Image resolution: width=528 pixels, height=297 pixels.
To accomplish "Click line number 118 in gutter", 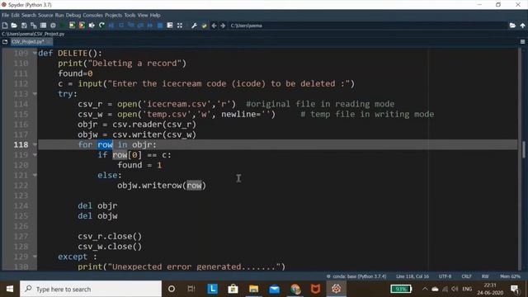I will coord(21,144).
